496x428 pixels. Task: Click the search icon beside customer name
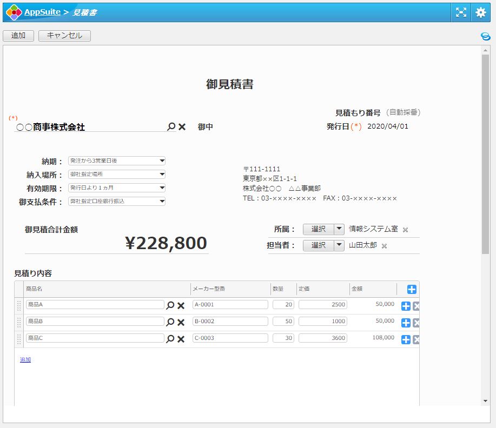click(x=171, y=126)
